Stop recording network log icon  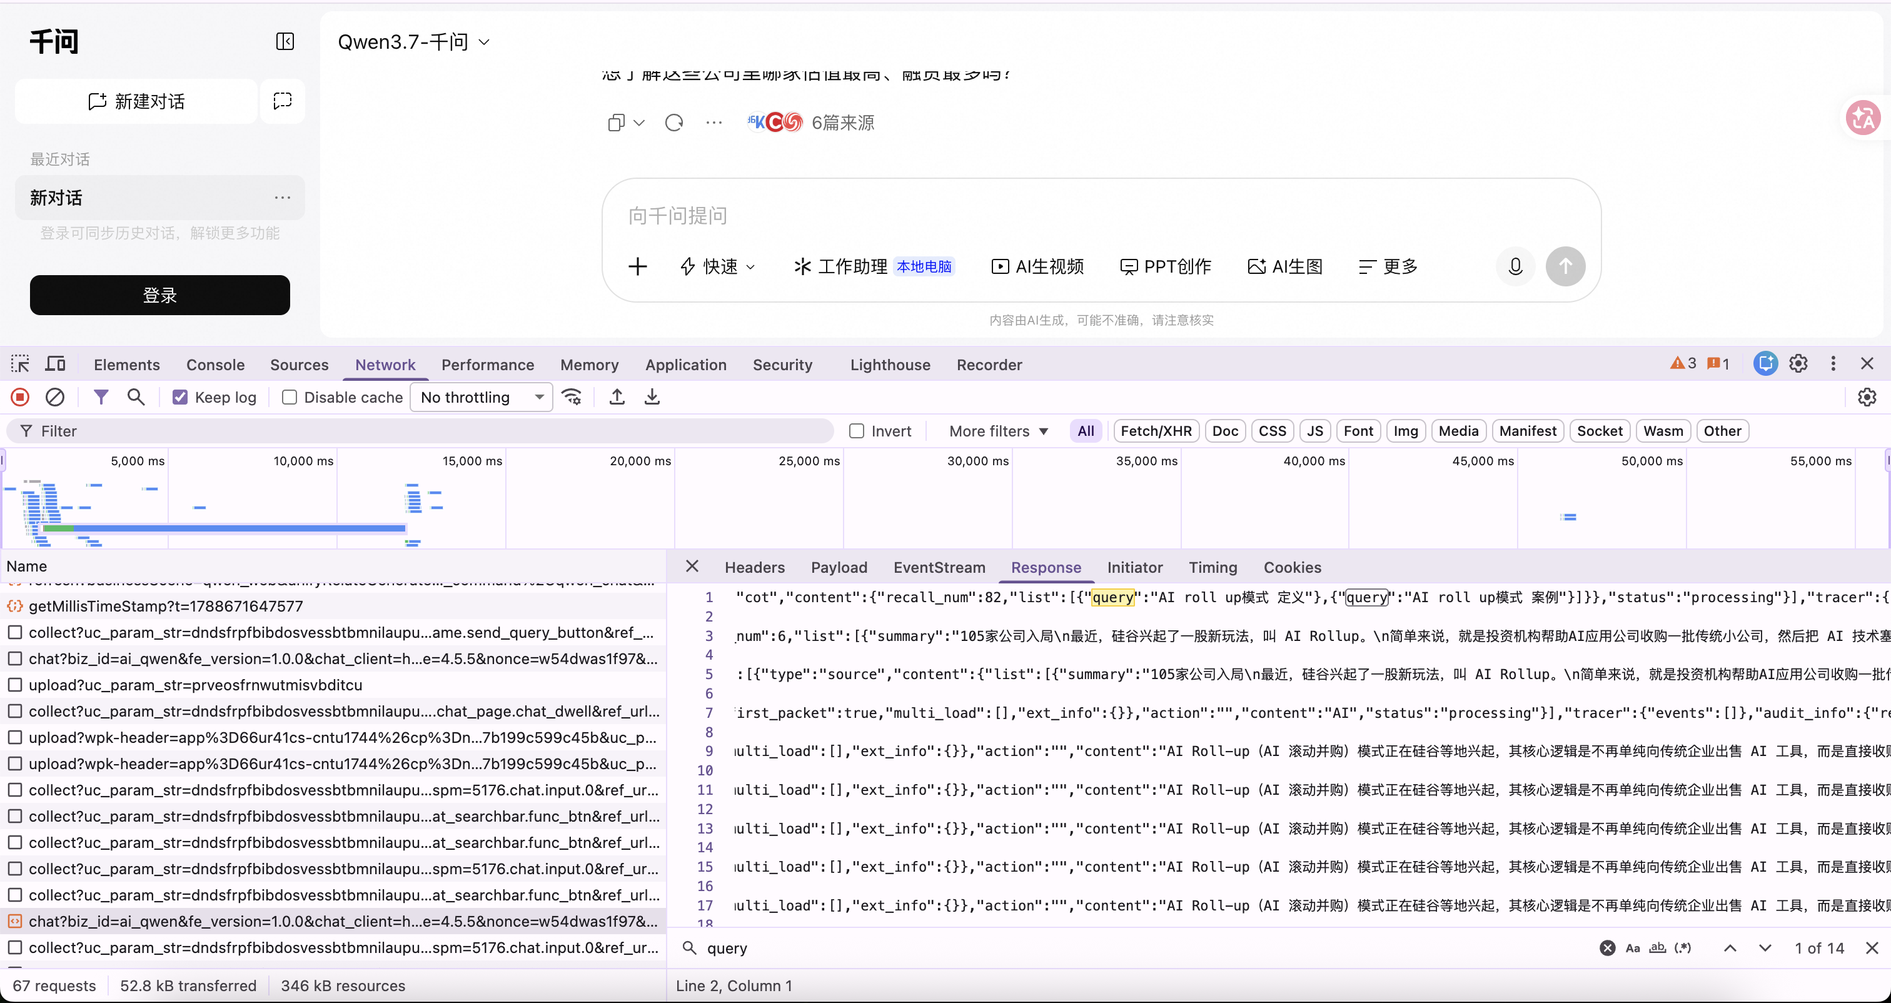(x=20, y=397)
